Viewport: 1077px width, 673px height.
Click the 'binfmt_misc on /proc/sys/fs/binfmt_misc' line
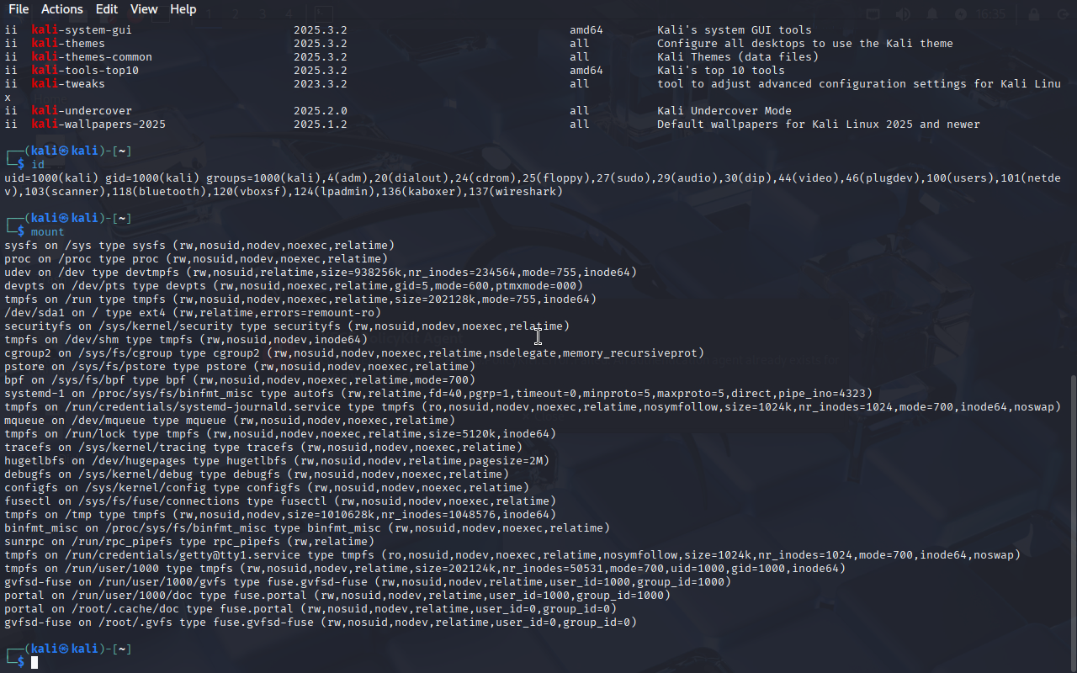[x=307, y=528]
